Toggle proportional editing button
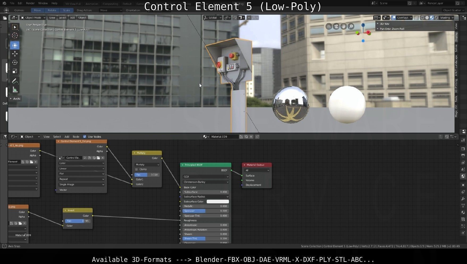 click(249, 18)
